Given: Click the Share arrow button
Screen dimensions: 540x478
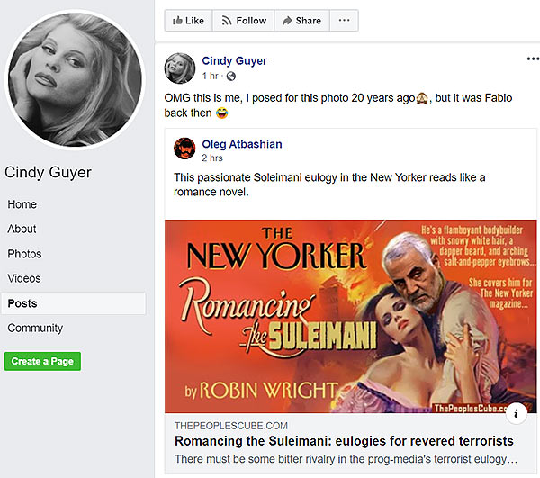Looking at the screenshot, I should [x=301, y=21].
